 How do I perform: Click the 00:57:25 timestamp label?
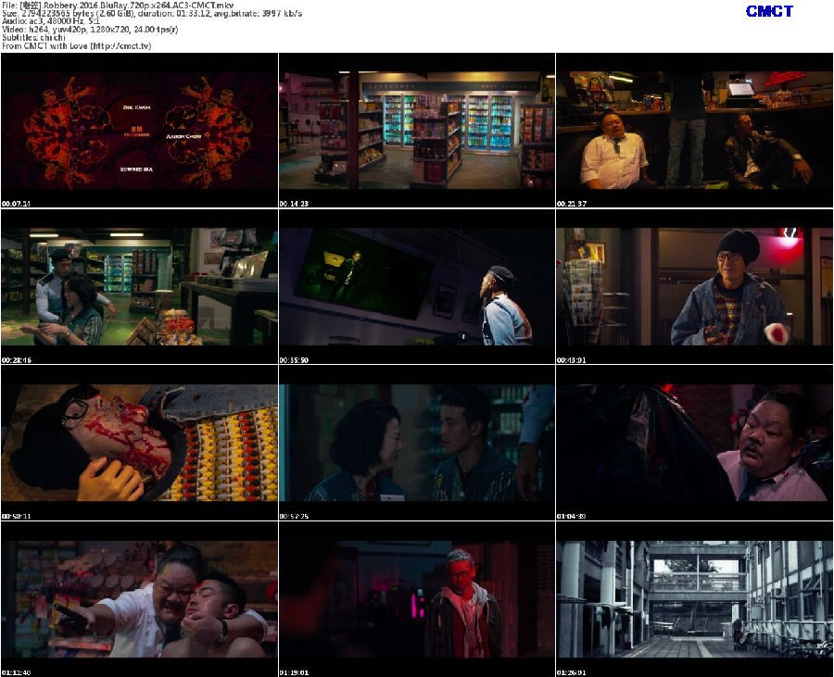click(294, 516)
